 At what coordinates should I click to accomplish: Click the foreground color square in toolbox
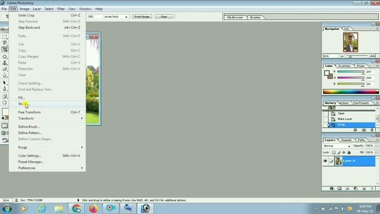[x=5, y=112]
